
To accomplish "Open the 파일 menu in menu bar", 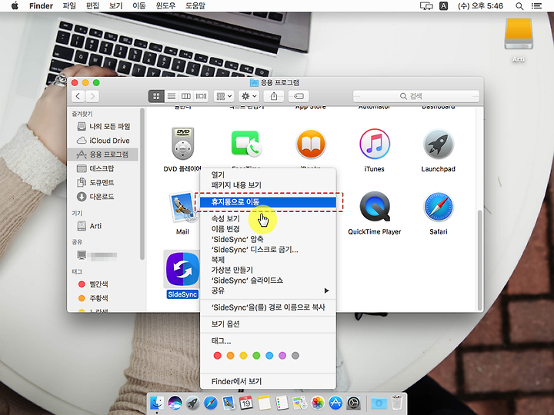I will (69, 5).
